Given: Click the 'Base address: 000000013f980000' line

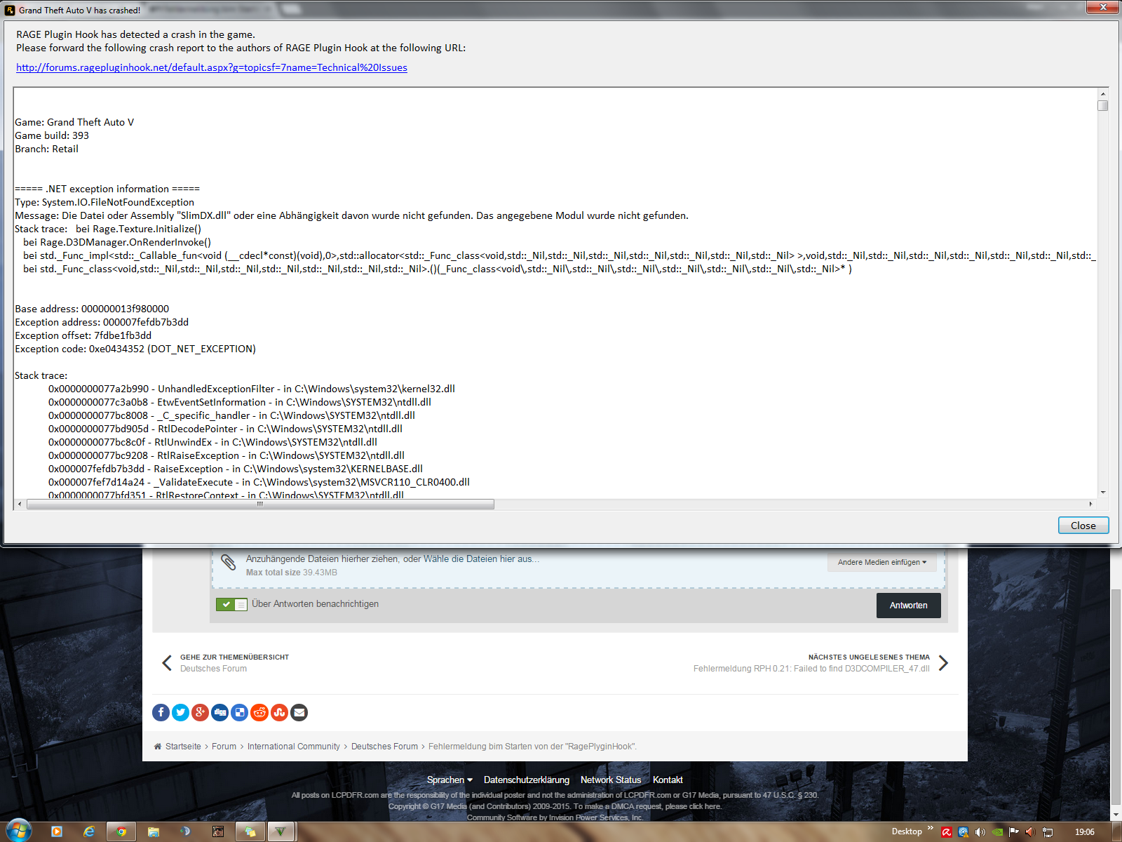Looking at the screenshot, I should click(x=92, y=309).
